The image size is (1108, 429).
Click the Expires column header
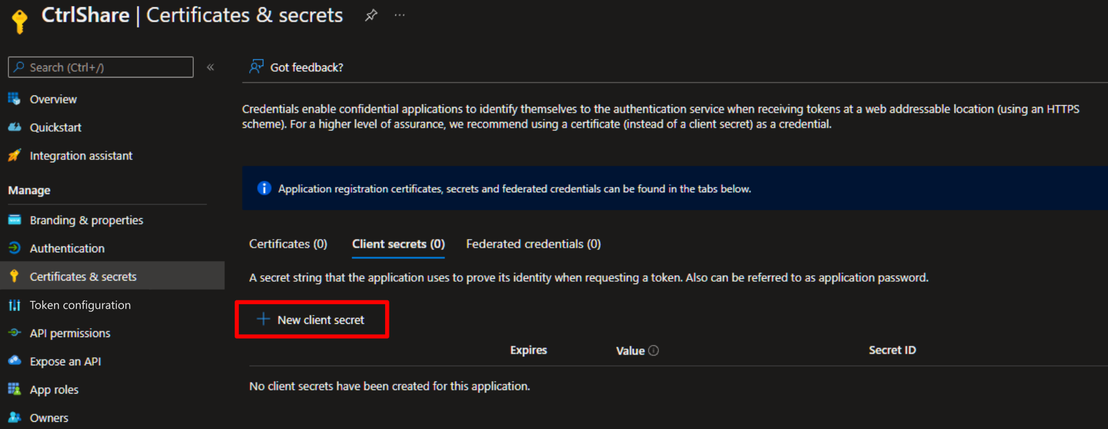click(528, 350)
